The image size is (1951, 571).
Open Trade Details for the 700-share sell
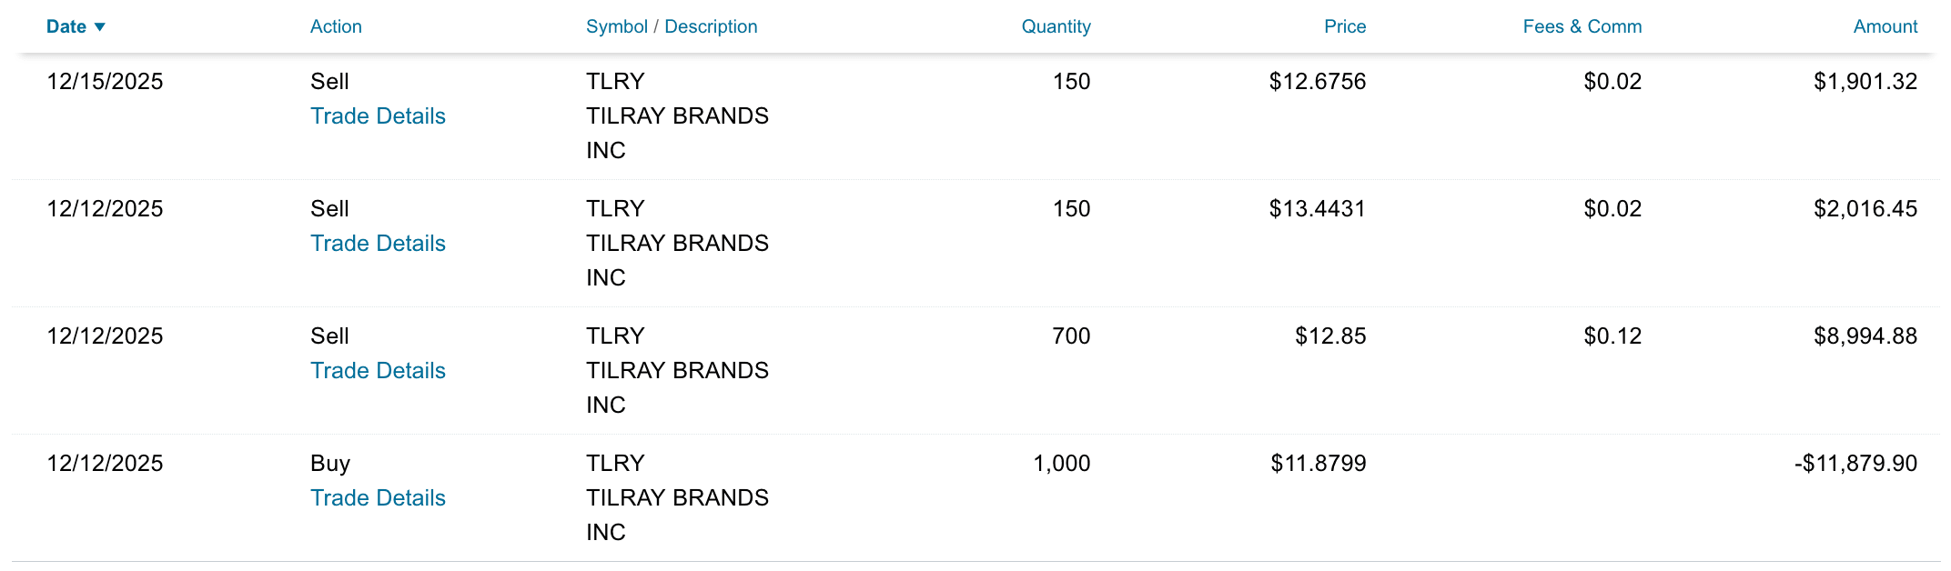(378, 371)
